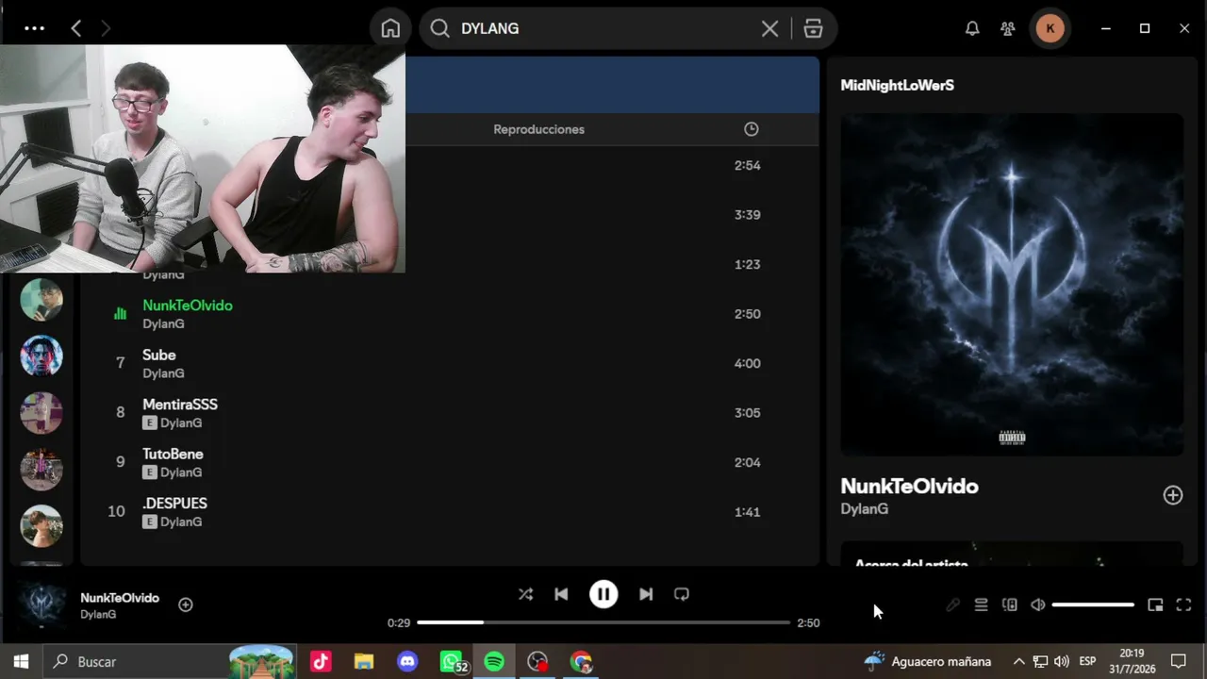Screen dimensions: 1207x679
Task: Pause the current song
Action: click(603, 594)
